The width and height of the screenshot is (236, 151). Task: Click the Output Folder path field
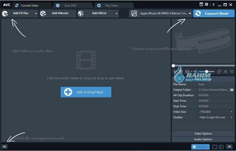(214, 90)
